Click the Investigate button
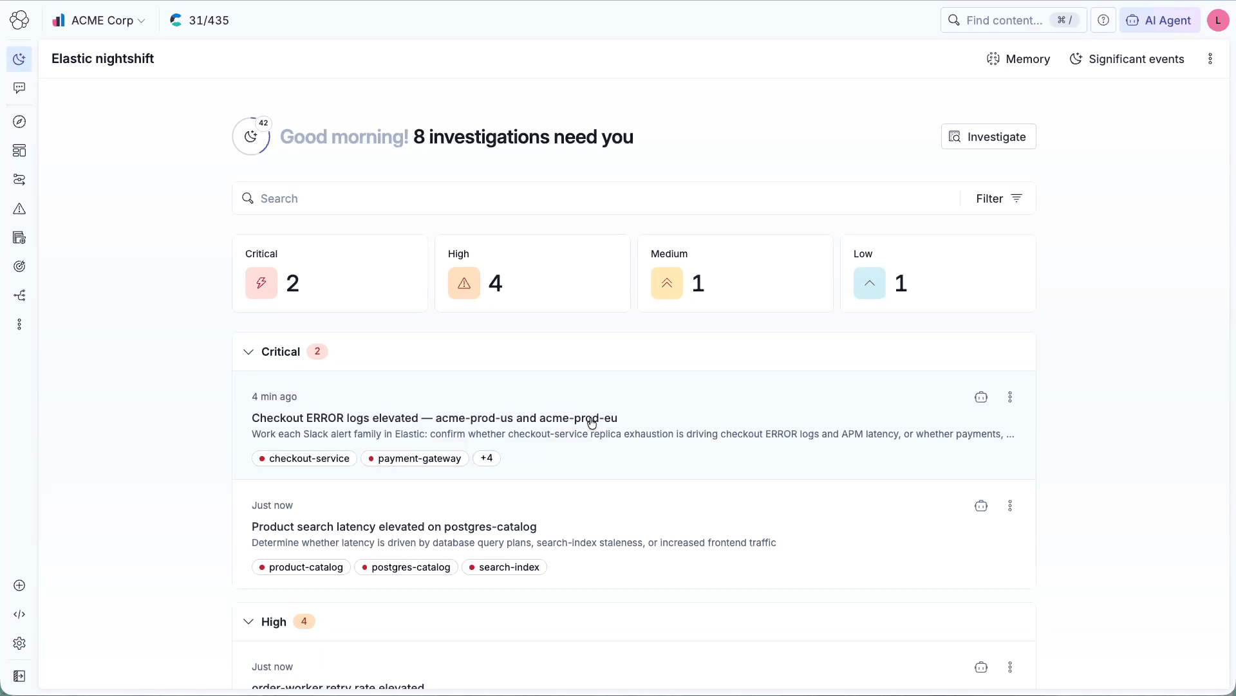The height and width of the screenshot is (696, 1236). (x=988, y=136)
